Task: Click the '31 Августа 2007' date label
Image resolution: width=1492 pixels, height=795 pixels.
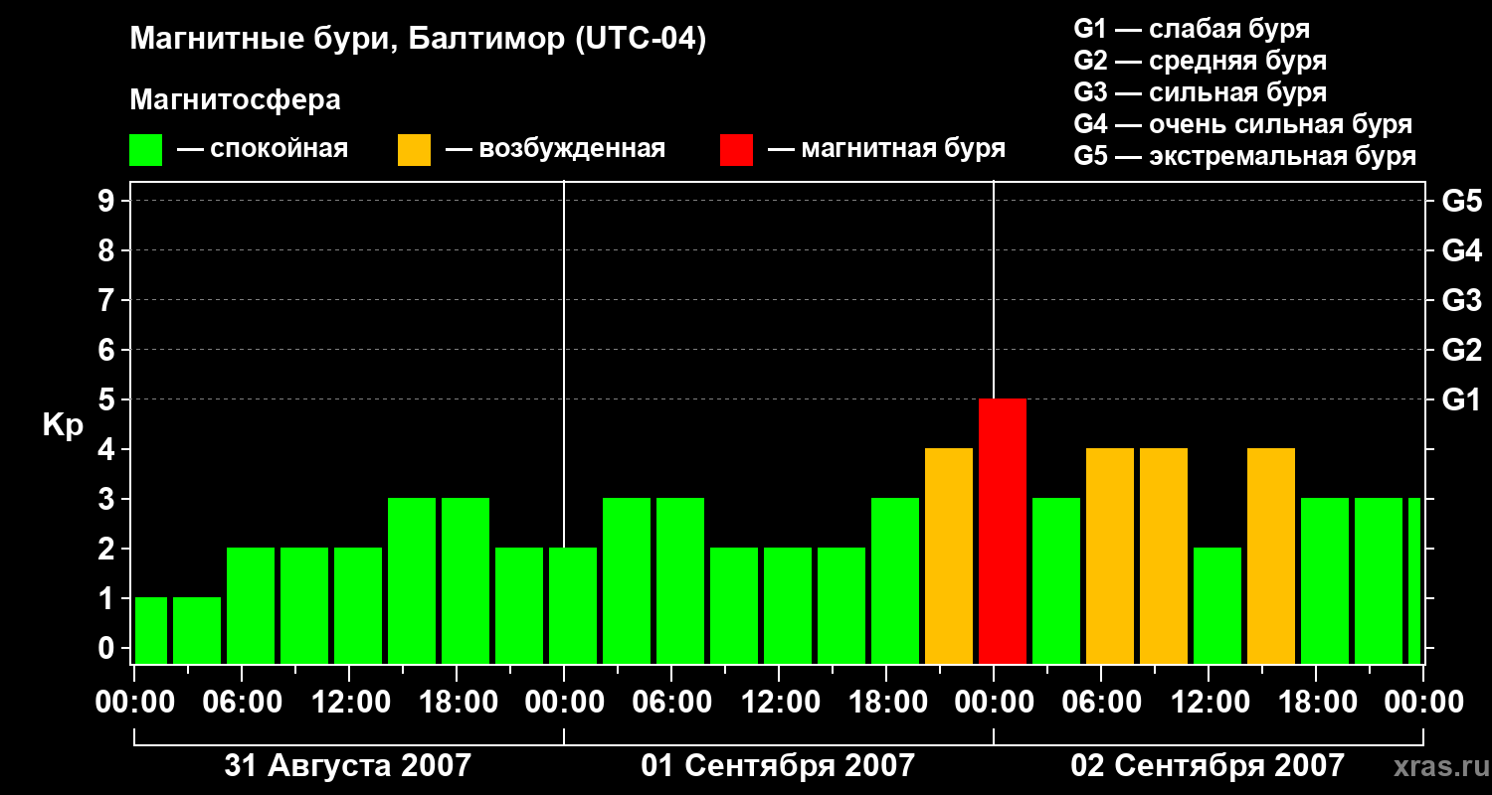Action: pyautogui.click(x=348, y=766)
